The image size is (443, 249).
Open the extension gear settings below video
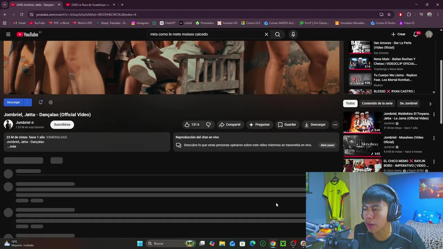(x=51, y=102)
